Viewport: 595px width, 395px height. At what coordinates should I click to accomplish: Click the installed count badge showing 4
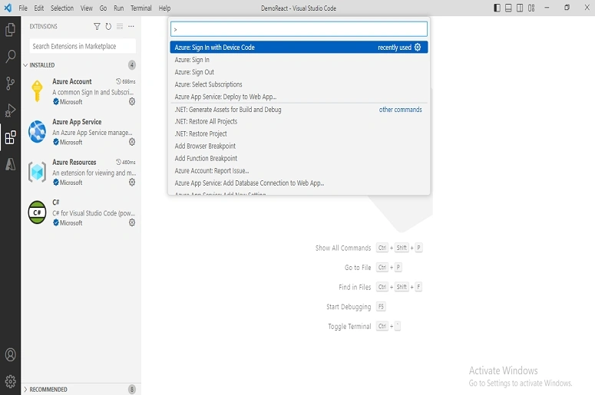[132, 65]
